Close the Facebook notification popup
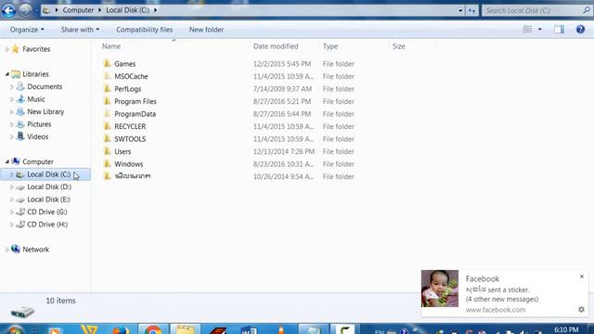Screen dimensions: 594x334 tap(582, 276)
